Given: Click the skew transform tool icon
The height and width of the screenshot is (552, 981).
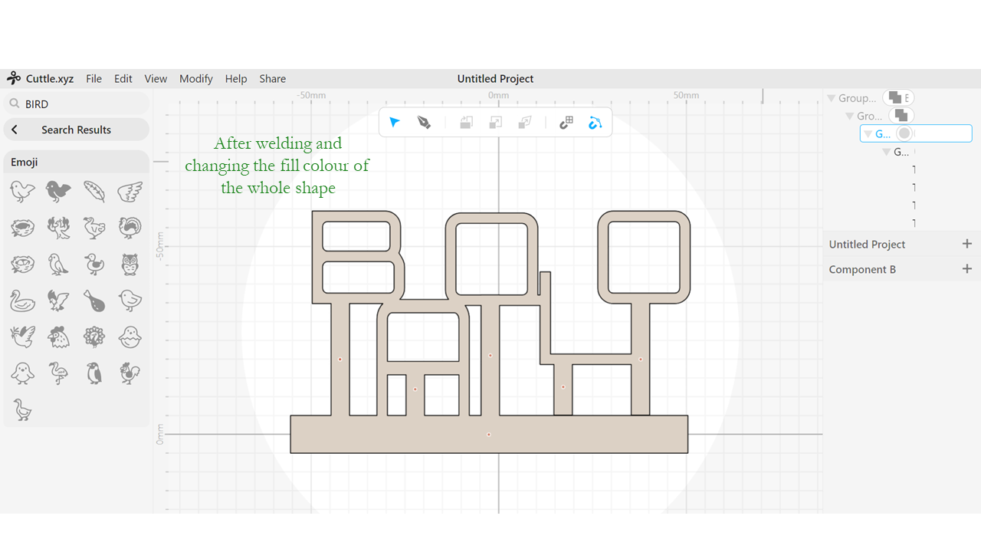Looking at the screenshot, I should coord(525,123).
